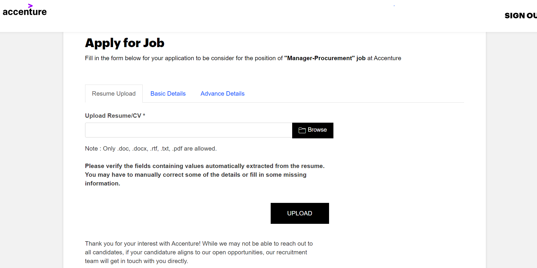Click the resume file path input field
Viewport: 537px width, 268px height.
(x=188, y=130)
